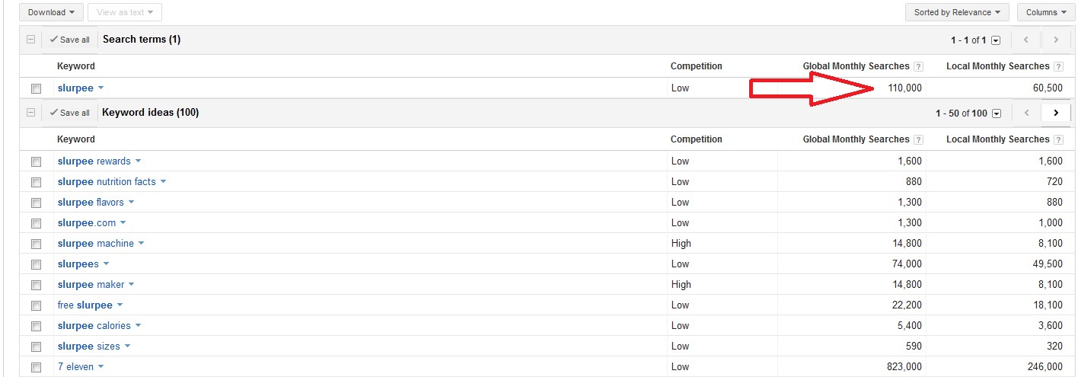
Task: Open help for Global Monthly Searches in Search terms
Action: pyautogui.click(x=918, y=66)
